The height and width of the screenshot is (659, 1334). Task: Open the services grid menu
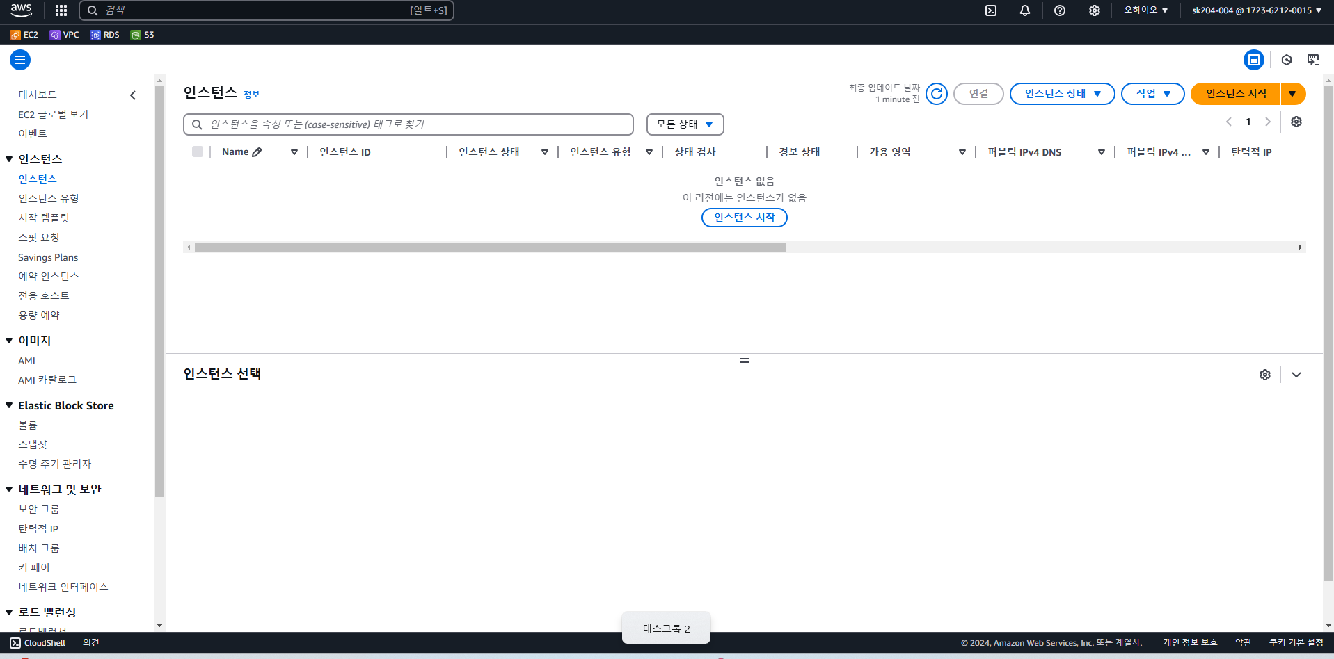[61, 10]
